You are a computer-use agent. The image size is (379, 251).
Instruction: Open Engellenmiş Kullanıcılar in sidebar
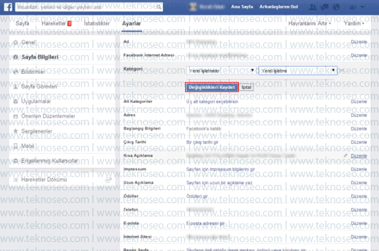(x=62, y=161)
